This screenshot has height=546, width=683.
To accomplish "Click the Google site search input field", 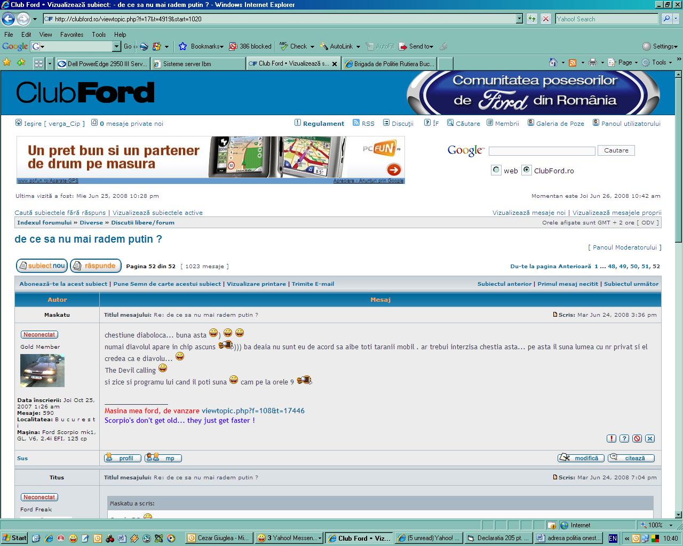I will tap(542, 151).
